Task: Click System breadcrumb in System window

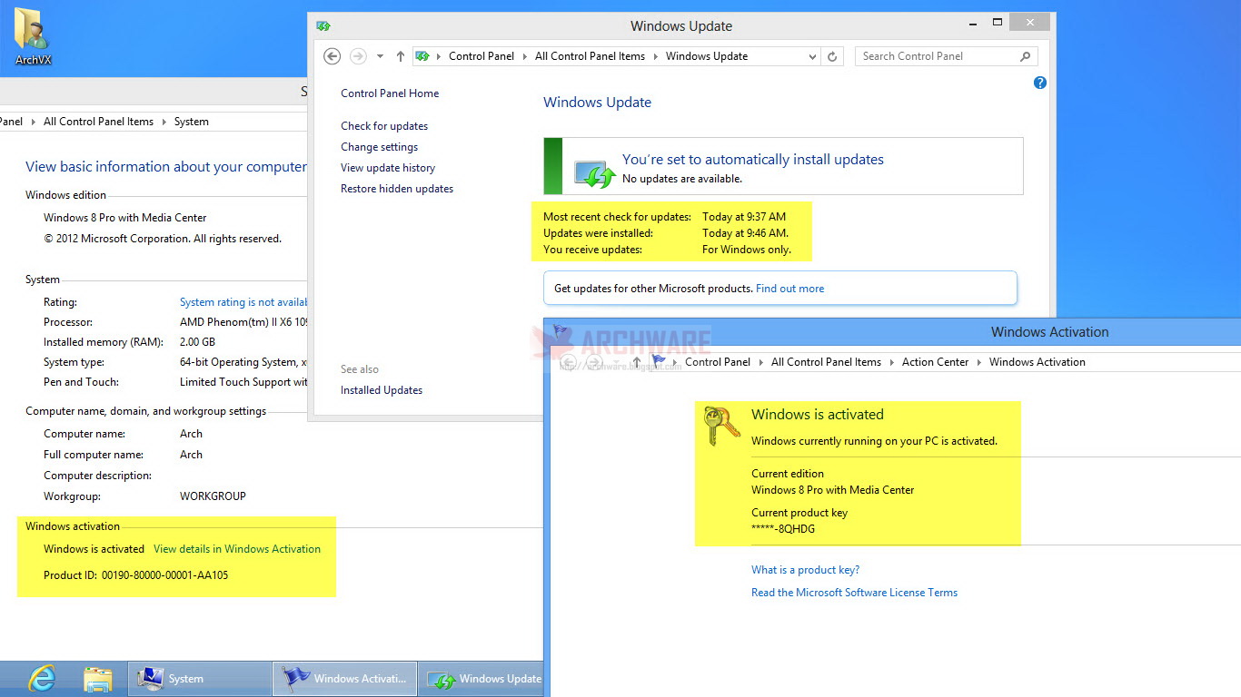Action: (x=192, y=122)
